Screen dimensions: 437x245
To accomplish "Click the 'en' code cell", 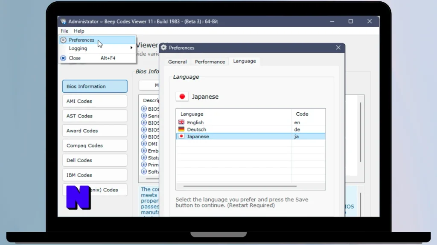I will pyautogui.click(x=297, y=122).
